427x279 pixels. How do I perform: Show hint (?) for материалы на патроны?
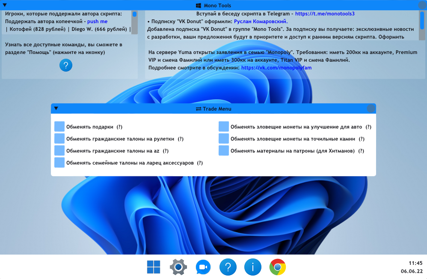tap(361, 151)
